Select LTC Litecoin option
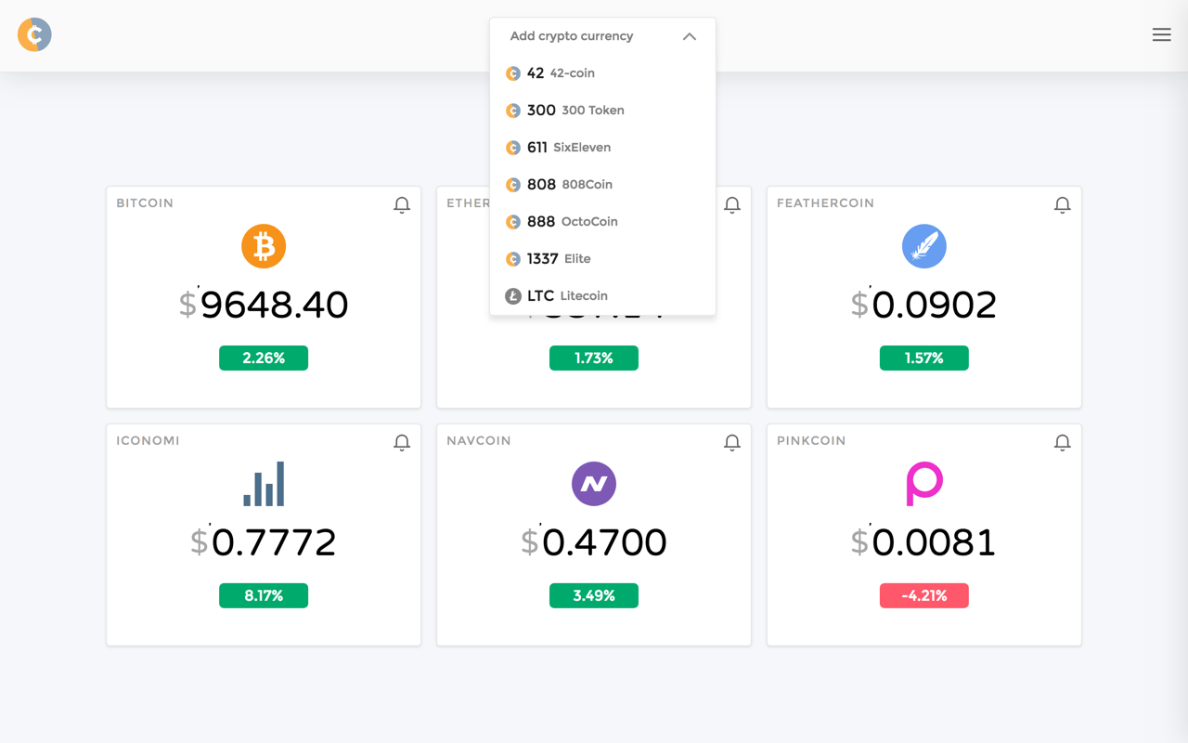 coord(602,296)
